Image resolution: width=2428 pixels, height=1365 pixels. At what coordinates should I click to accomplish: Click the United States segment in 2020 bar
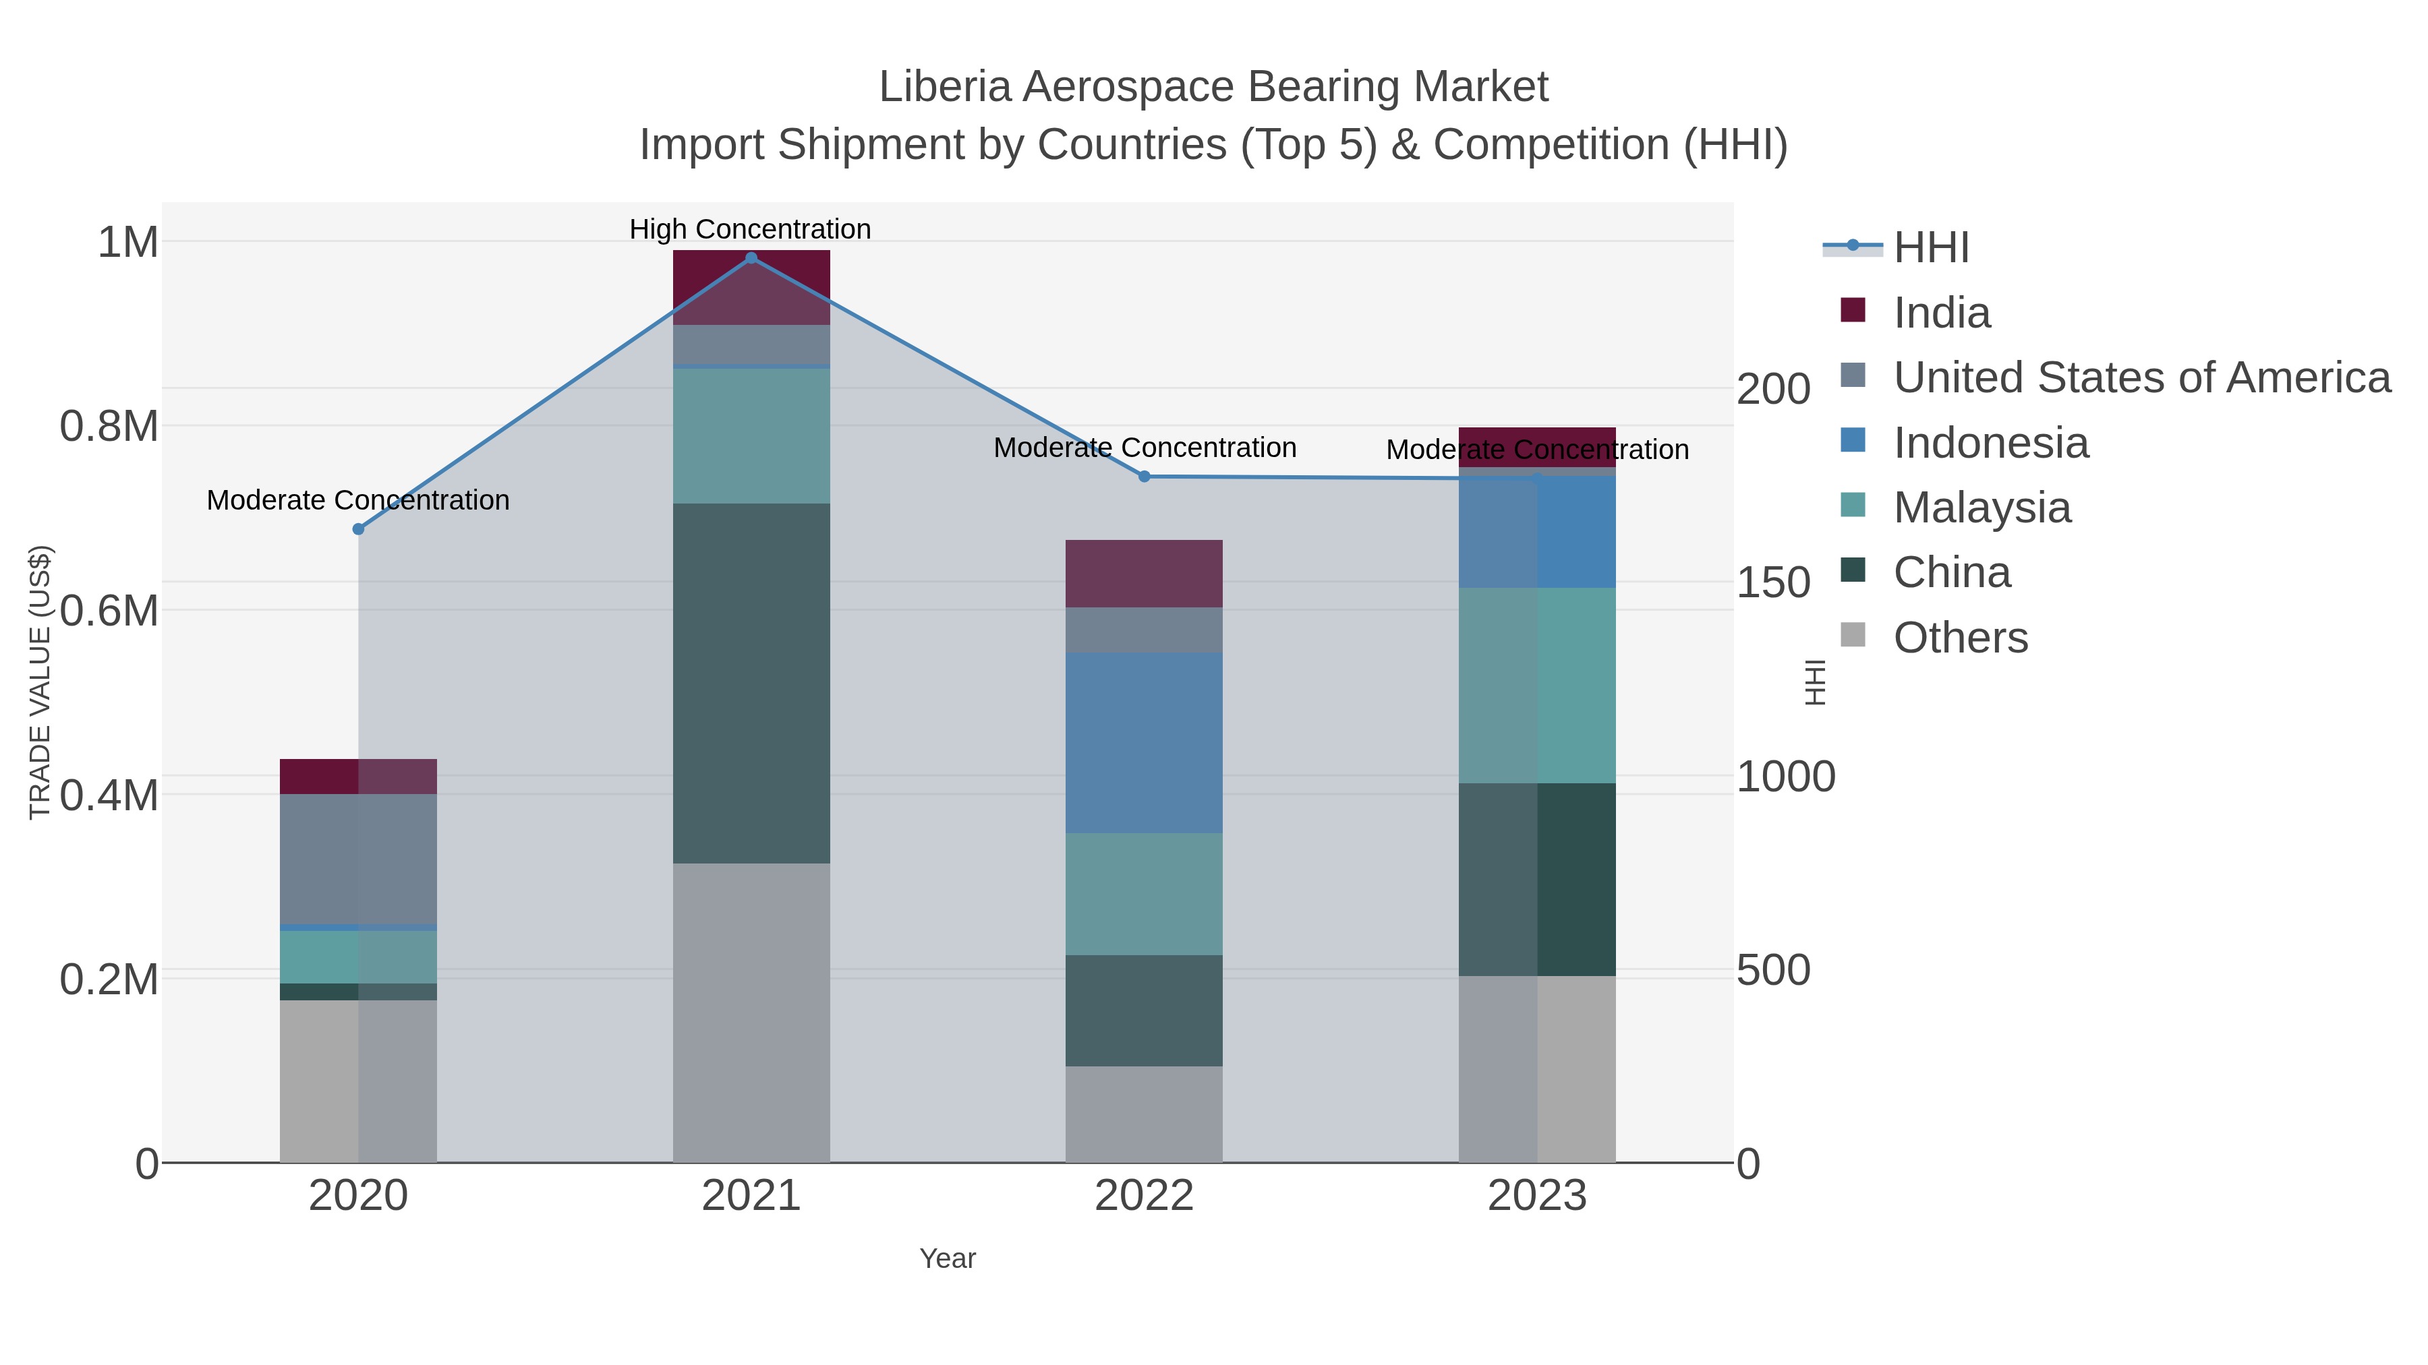358,859
